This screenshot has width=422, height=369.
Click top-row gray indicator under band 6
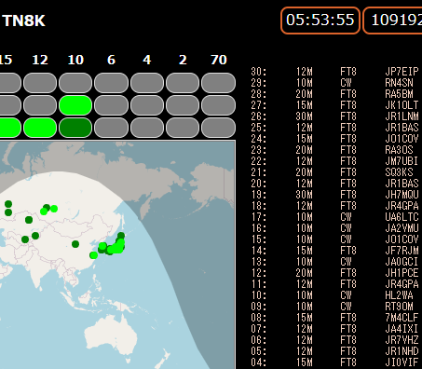[x=111, y=83]
